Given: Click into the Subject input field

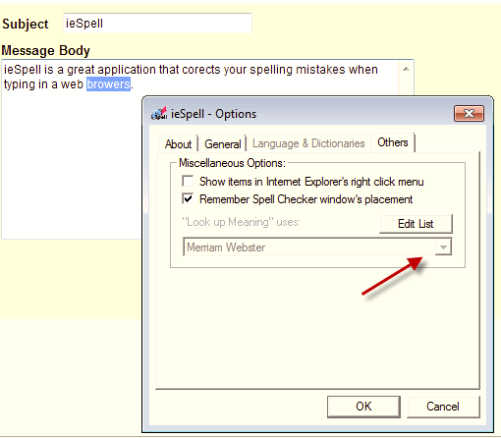Looking at the screenshot, I should coord(157,23).
